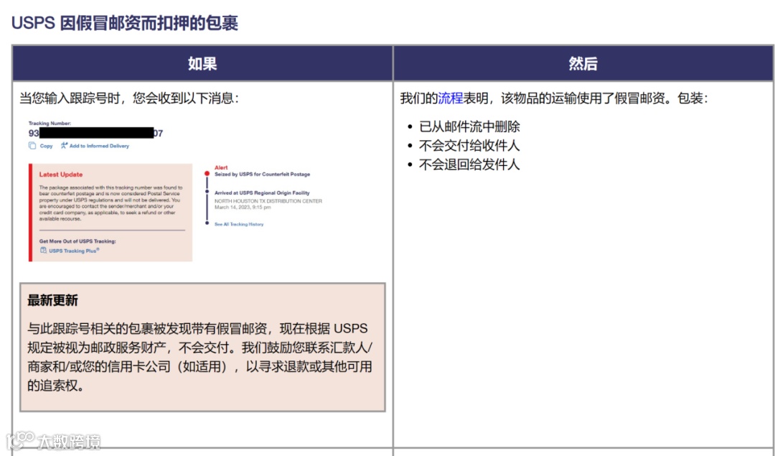Click 'NORTH HOUSTON TX DISTRIBUTION CENTER' text
Image resolution: width=775 pixels, height=456 pixels.
[268, 201]
